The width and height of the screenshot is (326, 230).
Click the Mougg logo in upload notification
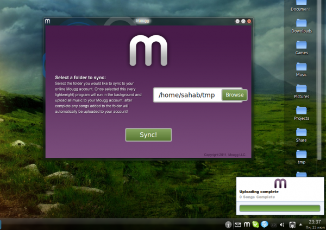(280, 183)
